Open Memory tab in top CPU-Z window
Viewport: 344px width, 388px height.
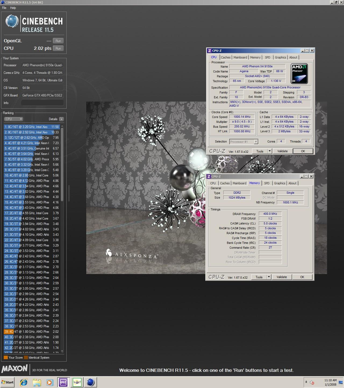(x=255, y=57)
